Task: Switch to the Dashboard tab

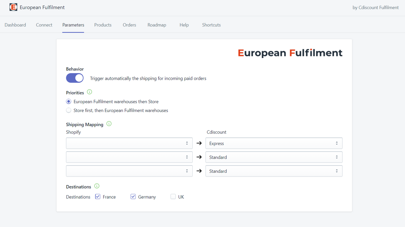Action: point(15,25)
